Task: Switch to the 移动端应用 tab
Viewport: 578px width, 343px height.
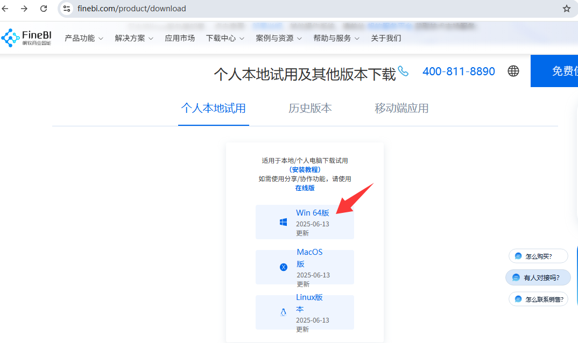Action: point(401,108)
